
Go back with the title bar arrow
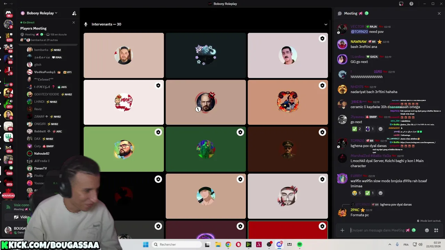(5, 3)
